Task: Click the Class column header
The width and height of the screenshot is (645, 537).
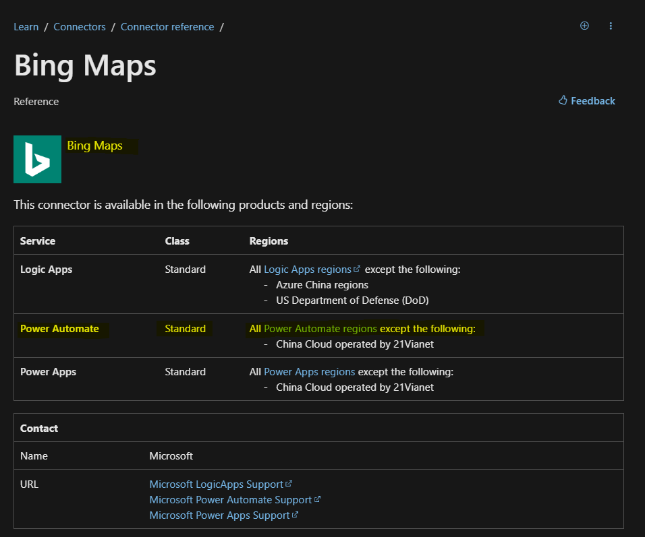Action: (x=177, y=241)
